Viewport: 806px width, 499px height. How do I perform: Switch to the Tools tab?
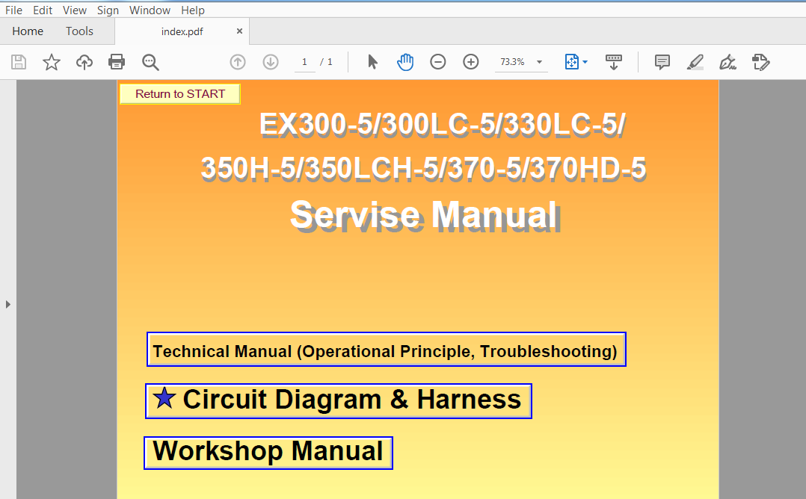[79, 31]
